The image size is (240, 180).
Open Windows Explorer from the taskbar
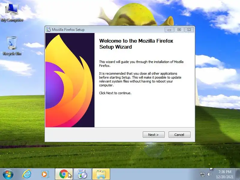(x=101, y=174)
